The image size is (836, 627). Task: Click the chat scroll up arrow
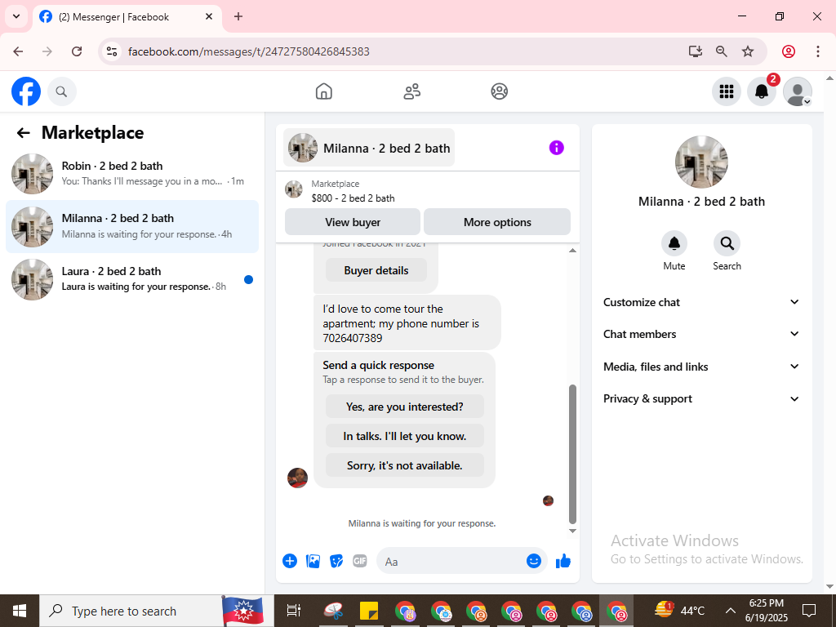click(x=572, y=251)
